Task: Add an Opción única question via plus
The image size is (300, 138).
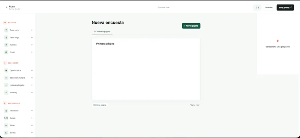Action: [x=32, y=70]
